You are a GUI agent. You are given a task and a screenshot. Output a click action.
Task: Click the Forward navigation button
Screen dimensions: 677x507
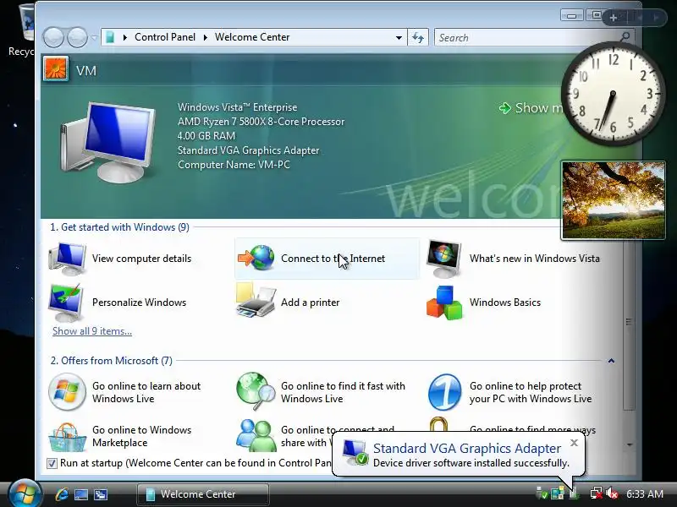coord(77,37)
